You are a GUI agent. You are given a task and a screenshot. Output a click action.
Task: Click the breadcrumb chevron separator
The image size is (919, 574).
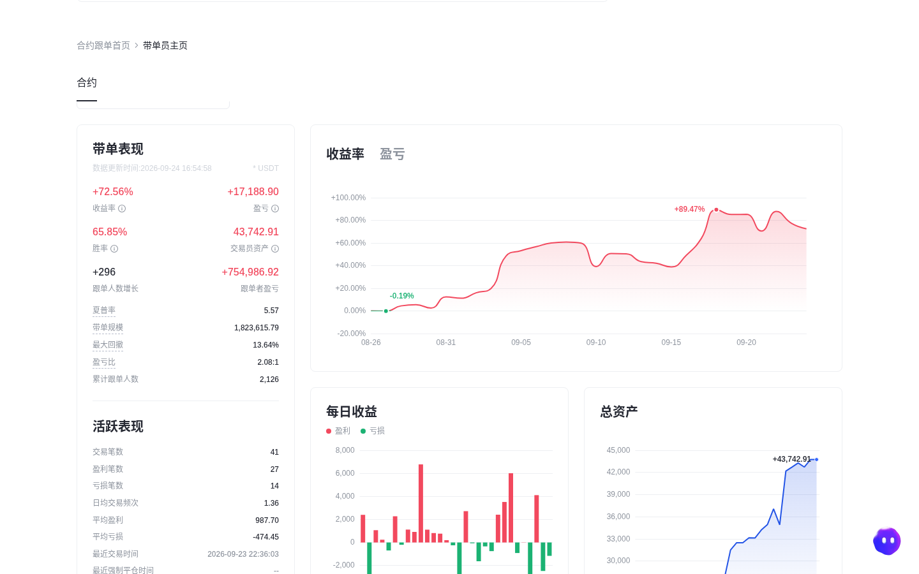click(x=137, y=45)
